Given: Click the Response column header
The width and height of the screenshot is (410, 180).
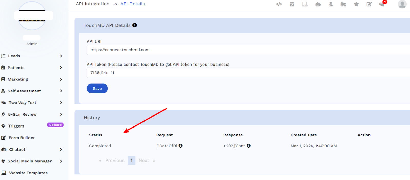Looking at the screenshot, I should tap(233, 135).
